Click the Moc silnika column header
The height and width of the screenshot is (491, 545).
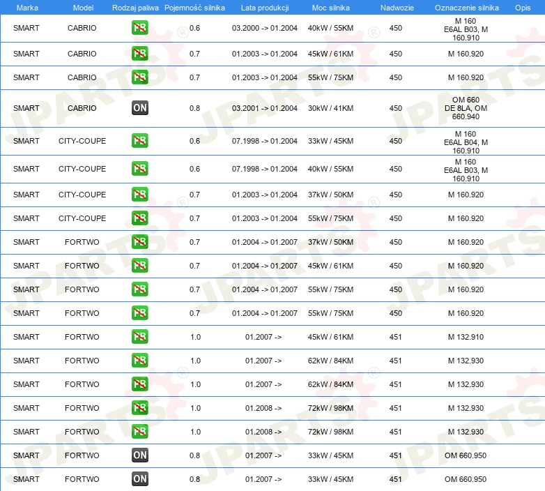click(x=330, y=7)
